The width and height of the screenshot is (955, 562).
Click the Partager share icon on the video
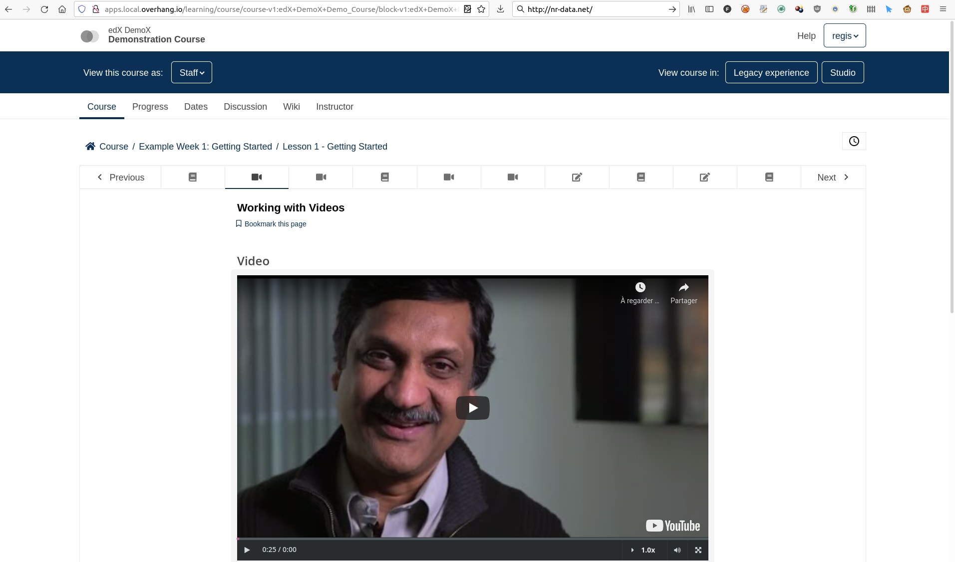pos(683,287)
